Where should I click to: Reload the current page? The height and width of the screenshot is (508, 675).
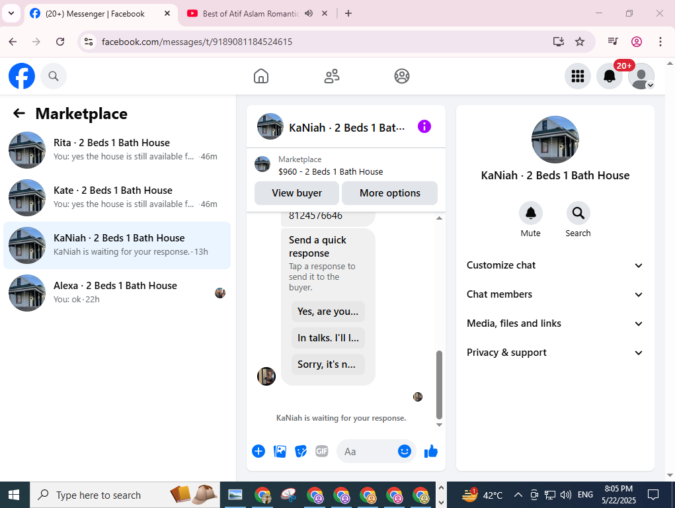pyautogui.click(x=60, y=42)
